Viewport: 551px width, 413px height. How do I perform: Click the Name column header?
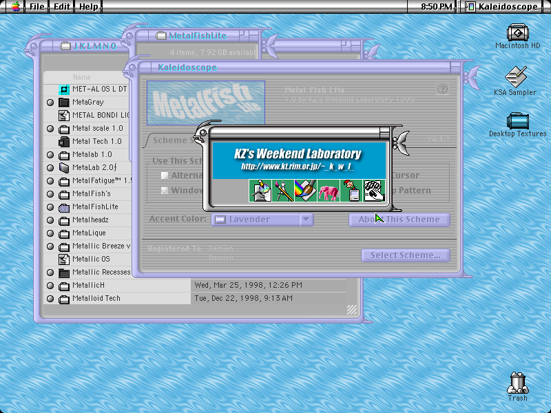tap(81, 77)
